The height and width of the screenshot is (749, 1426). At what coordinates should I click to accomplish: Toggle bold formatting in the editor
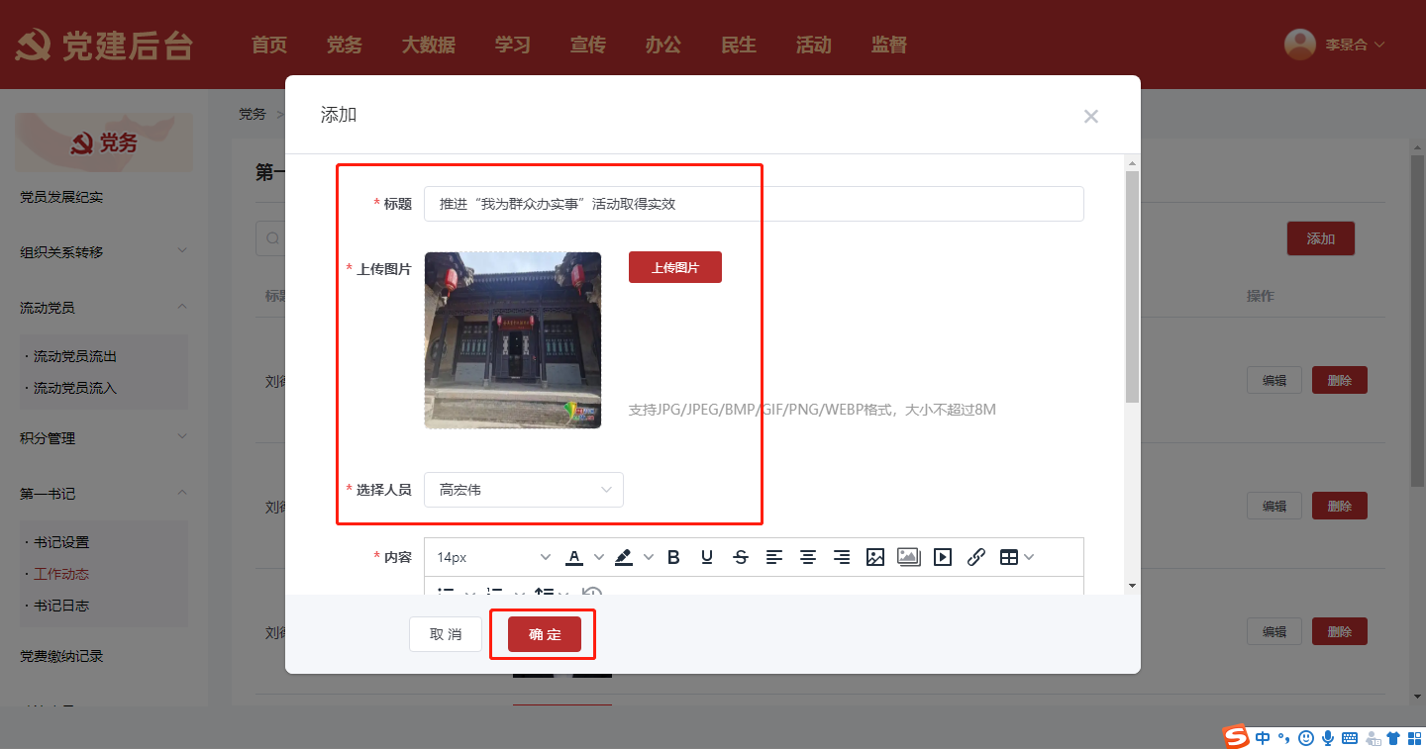tap(673, 557)
